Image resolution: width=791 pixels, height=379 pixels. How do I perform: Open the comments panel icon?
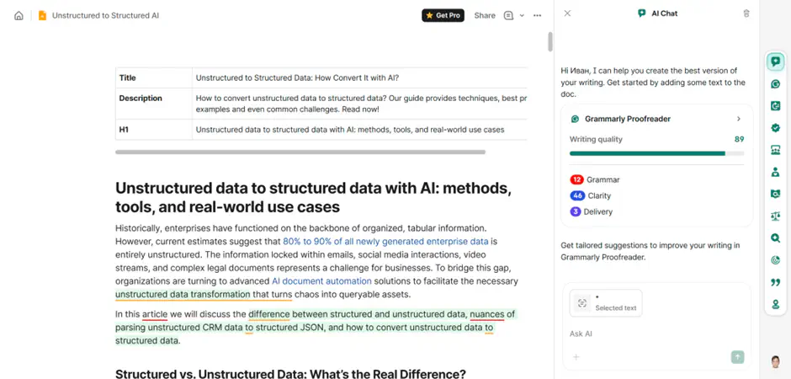[x=508, y=15]
